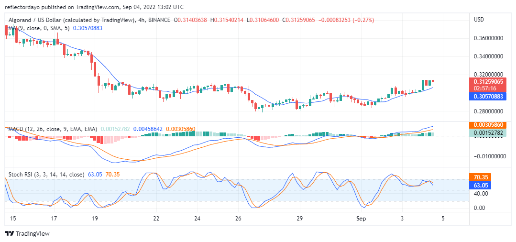The width and height of the screenshot is (516, 242).
Task: Click date label 3 on the time axis
Action: click(402, 218)
